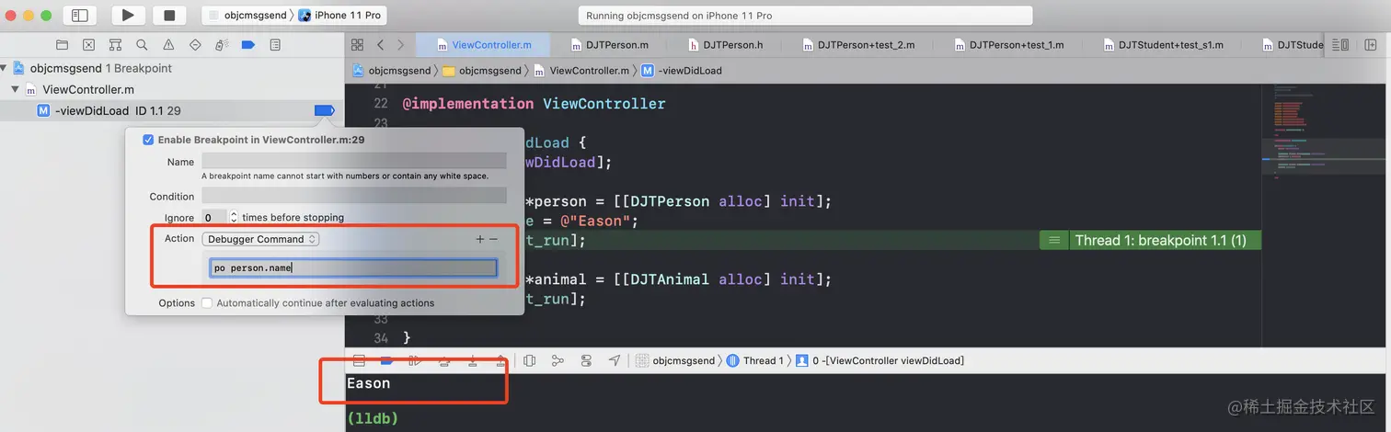This screenshot has height=432, width=1391.
Task: Click the Running objcmsgsend activity status
Action: coord(806,16)
